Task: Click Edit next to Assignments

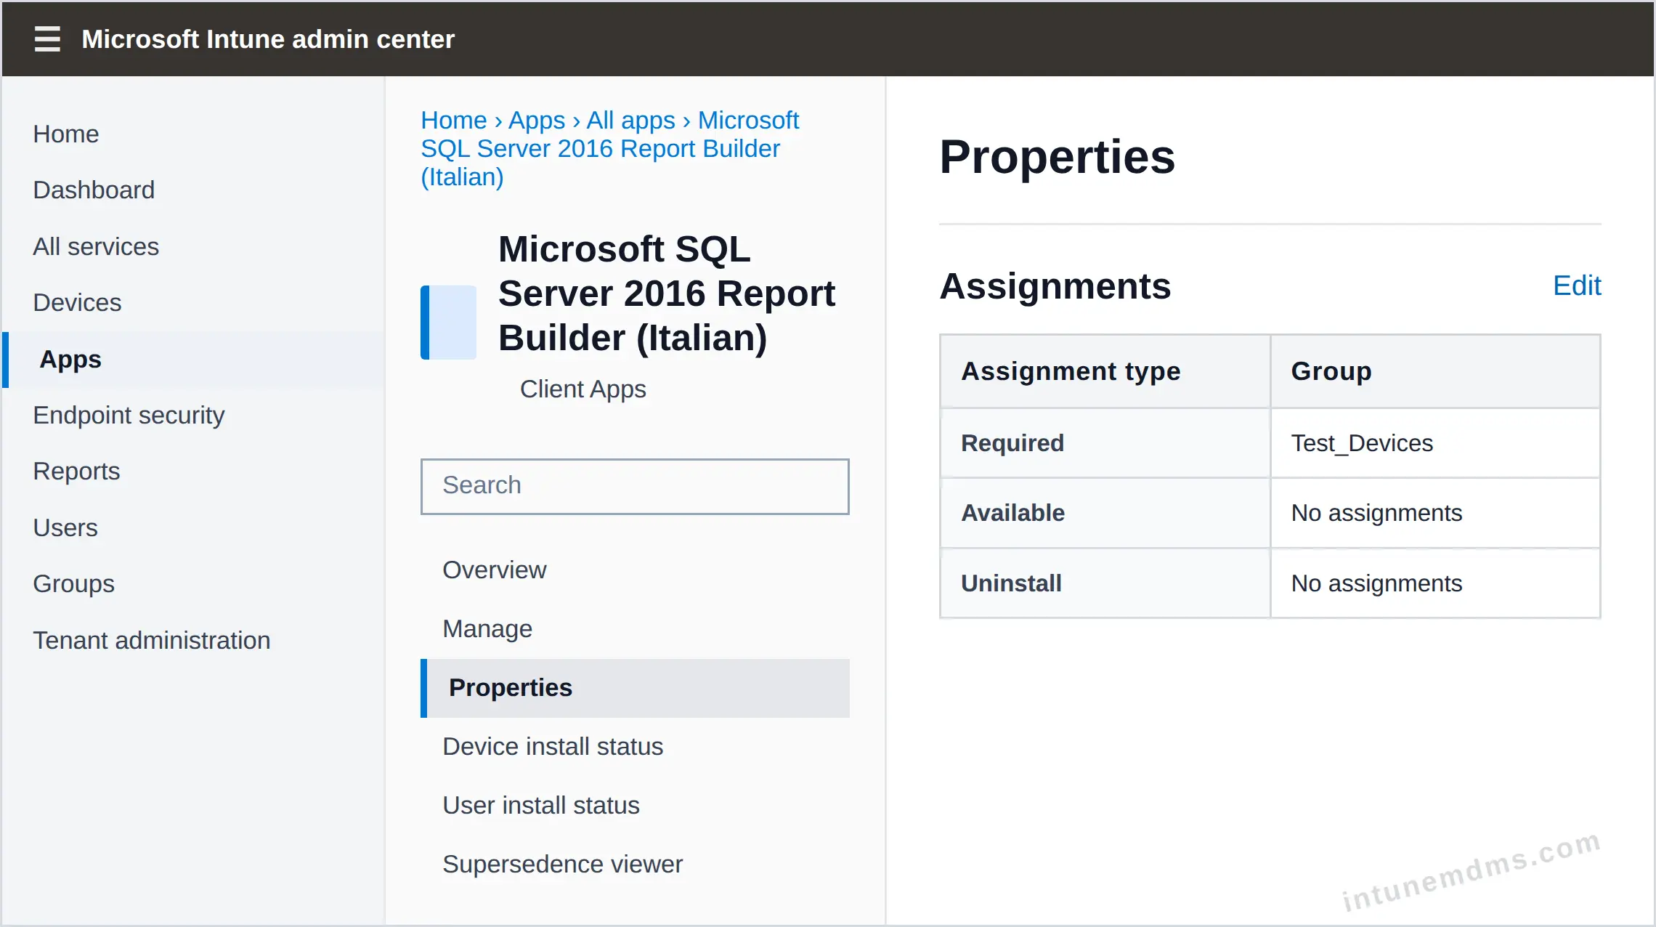Action: pyautogui.click(x=1577, y=286)
